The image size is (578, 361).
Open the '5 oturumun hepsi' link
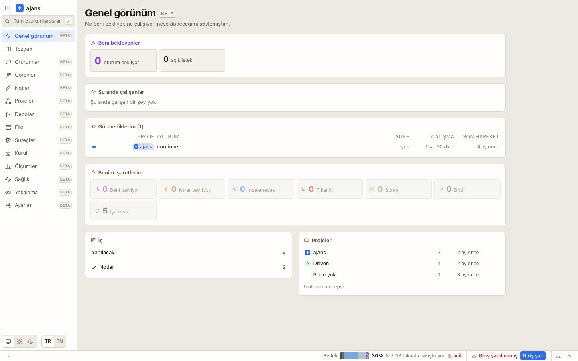tap(324, 287)
